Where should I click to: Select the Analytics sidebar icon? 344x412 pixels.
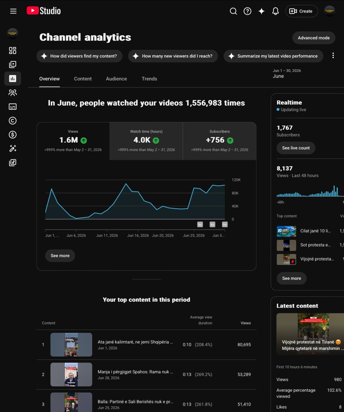click(x=13, y=79)
